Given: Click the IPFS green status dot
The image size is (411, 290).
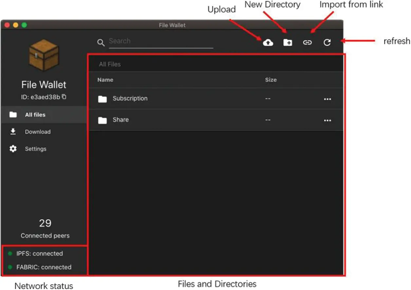Looking at the screenshot, I should 10,253.
